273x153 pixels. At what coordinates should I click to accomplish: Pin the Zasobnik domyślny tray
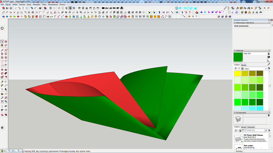pos(270,19)
